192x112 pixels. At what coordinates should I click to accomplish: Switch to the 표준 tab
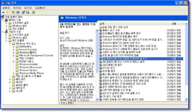click(70, 103)
